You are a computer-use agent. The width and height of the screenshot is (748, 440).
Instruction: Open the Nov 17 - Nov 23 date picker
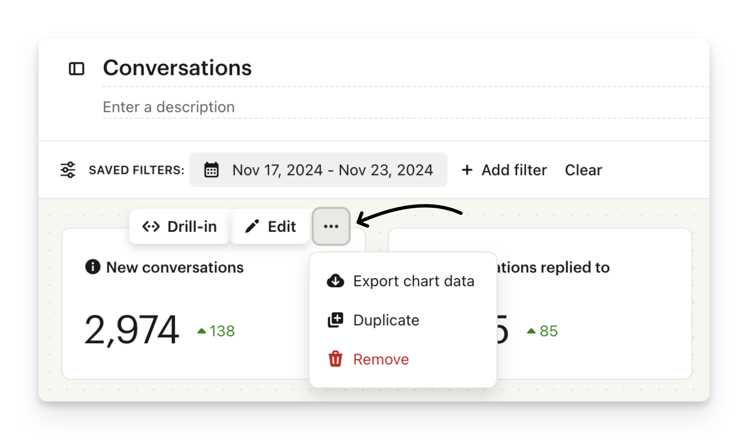332,170
